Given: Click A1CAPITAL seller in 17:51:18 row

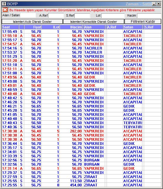Looking at the screenshot, I should 133,65.
